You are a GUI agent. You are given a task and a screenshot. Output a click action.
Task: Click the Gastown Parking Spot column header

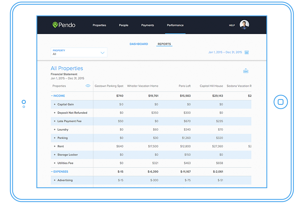tap(109, 85)
